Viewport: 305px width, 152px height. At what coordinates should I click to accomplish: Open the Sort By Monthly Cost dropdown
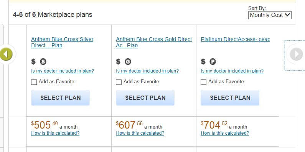[x=270, y=15]
